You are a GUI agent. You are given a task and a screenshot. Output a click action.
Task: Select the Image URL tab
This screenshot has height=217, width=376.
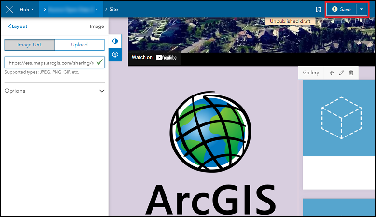(x=30, y=45)
